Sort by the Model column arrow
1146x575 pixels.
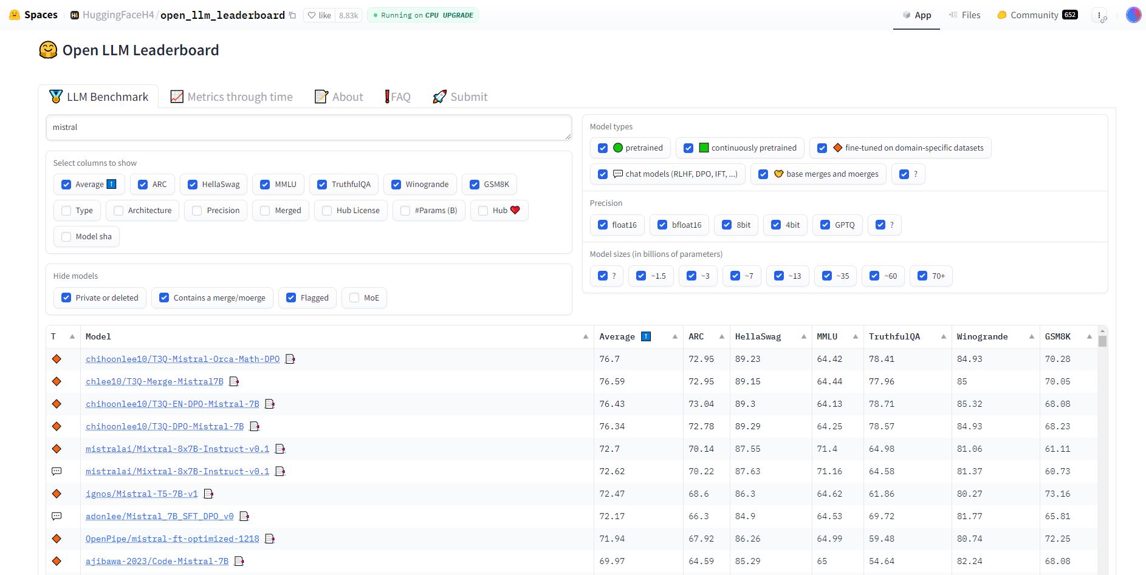[585, 337]
